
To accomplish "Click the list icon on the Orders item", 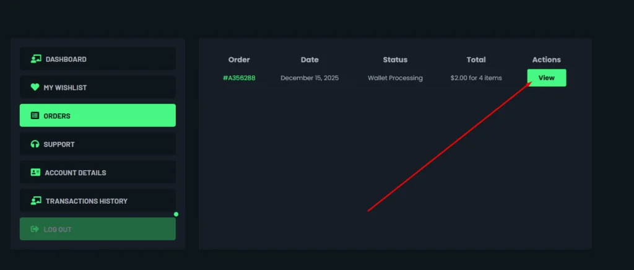I will [35, 116].
